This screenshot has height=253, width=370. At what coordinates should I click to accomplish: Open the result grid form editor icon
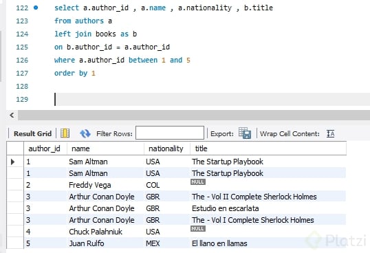[65, 133]
